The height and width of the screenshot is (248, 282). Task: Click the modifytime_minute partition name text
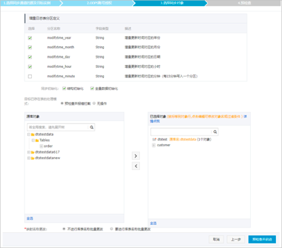[x=61, y=76]
